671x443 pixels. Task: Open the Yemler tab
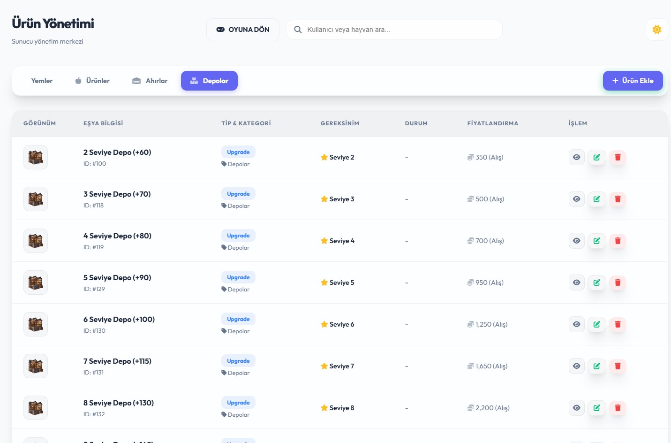pyautogui.click(x=42, y=81)
